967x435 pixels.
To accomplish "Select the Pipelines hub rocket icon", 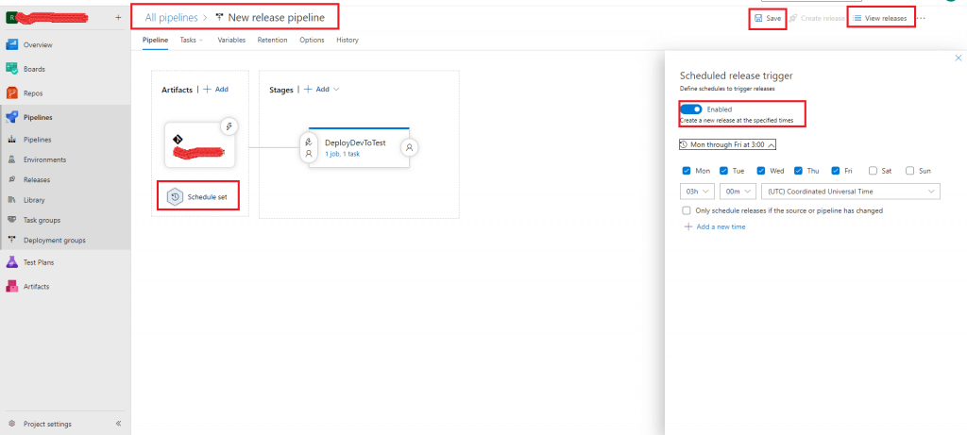I will 11,117.
